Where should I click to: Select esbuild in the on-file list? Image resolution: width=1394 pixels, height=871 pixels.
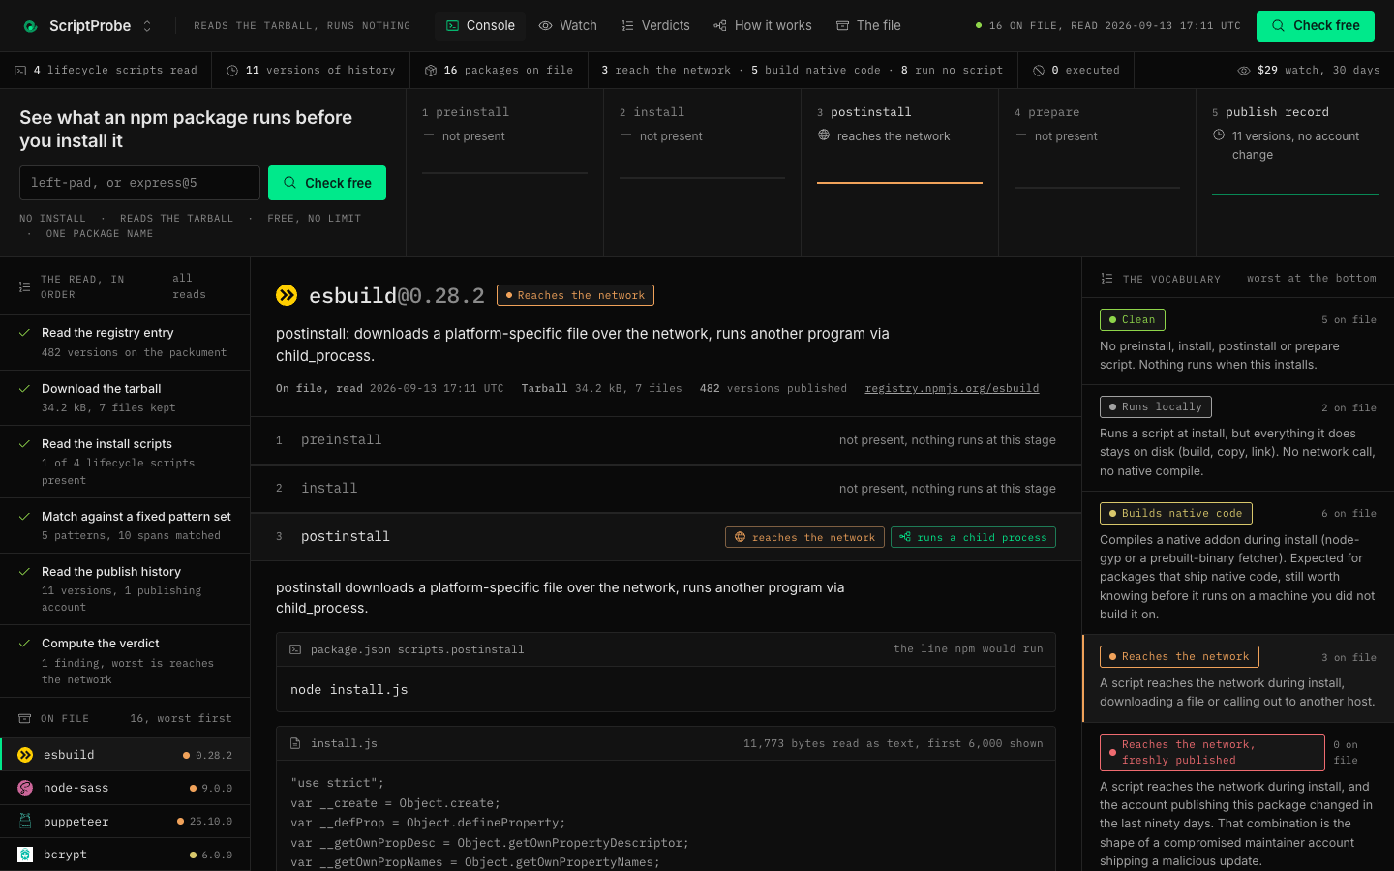125,755
